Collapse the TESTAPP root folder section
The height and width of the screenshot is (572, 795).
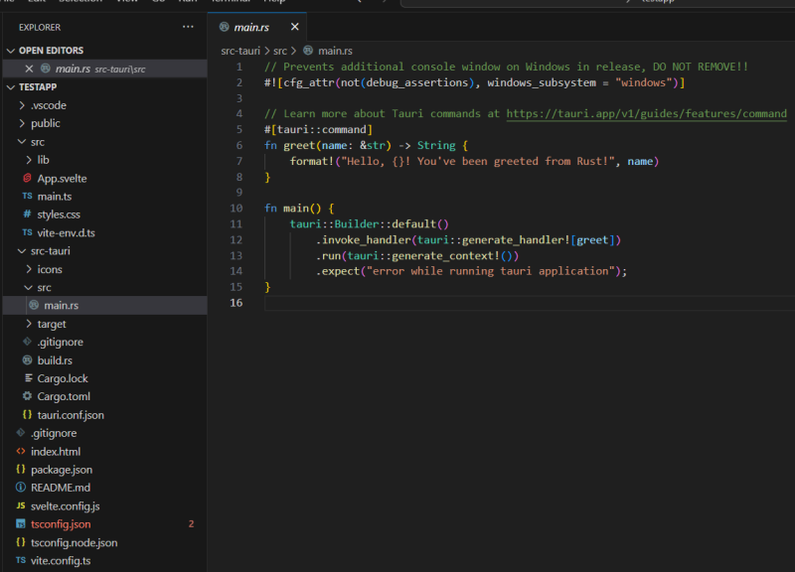click(x=40, y=87)
